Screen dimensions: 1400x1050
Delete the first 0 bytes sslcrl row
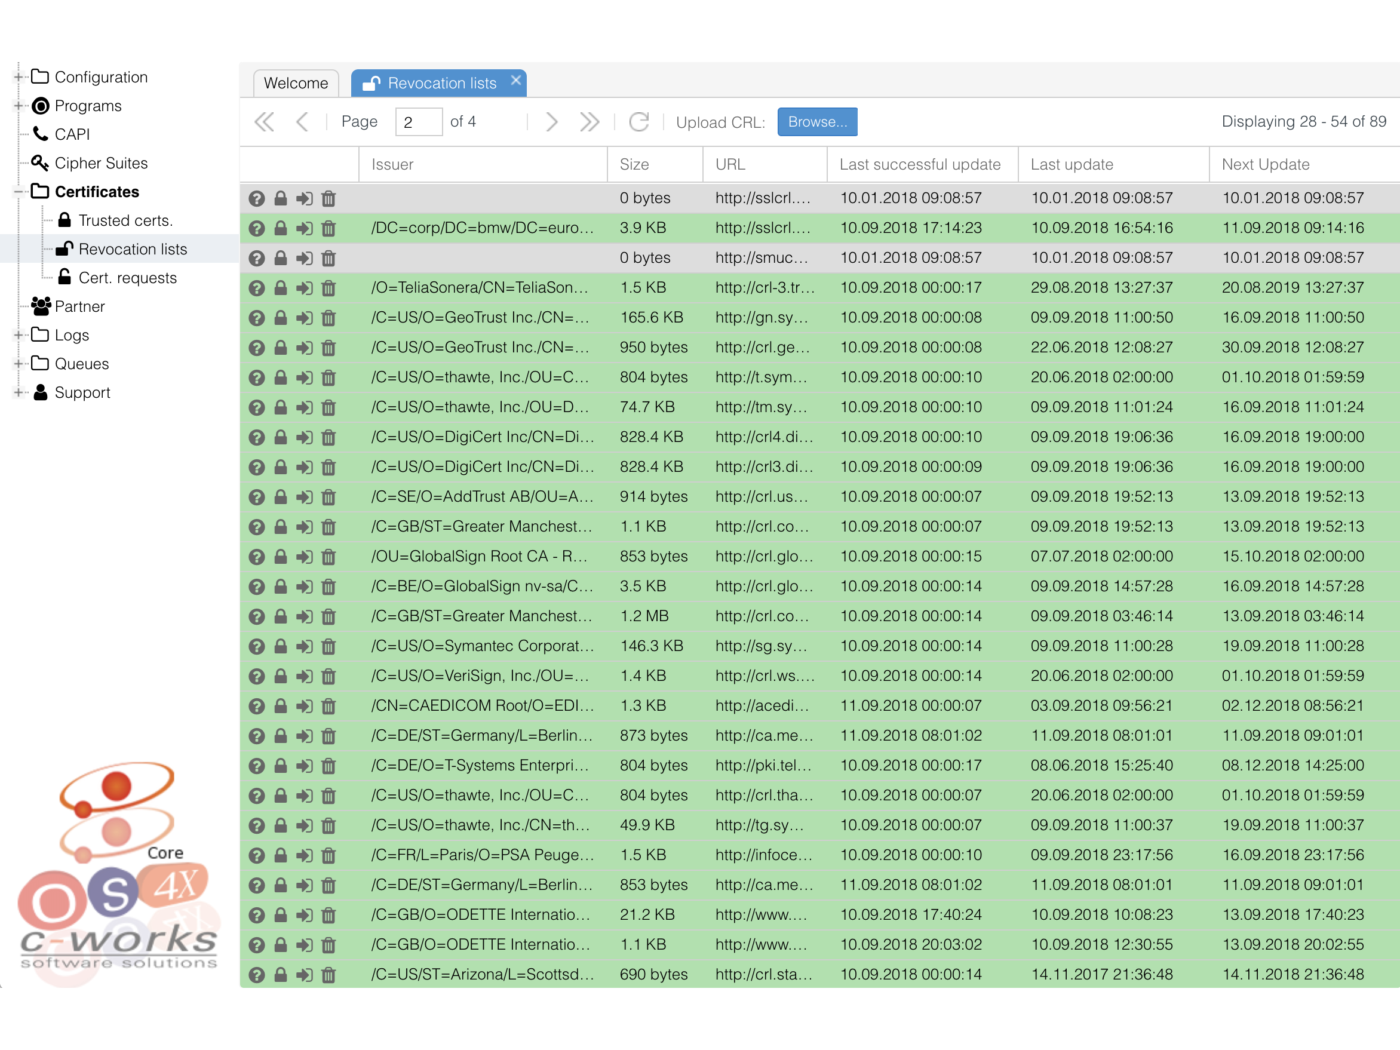click(x=328, y=199)
